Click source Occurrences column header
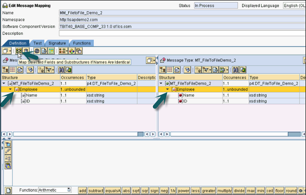The width and height of the screenshot is (306, 195). [x=73, y=78]
